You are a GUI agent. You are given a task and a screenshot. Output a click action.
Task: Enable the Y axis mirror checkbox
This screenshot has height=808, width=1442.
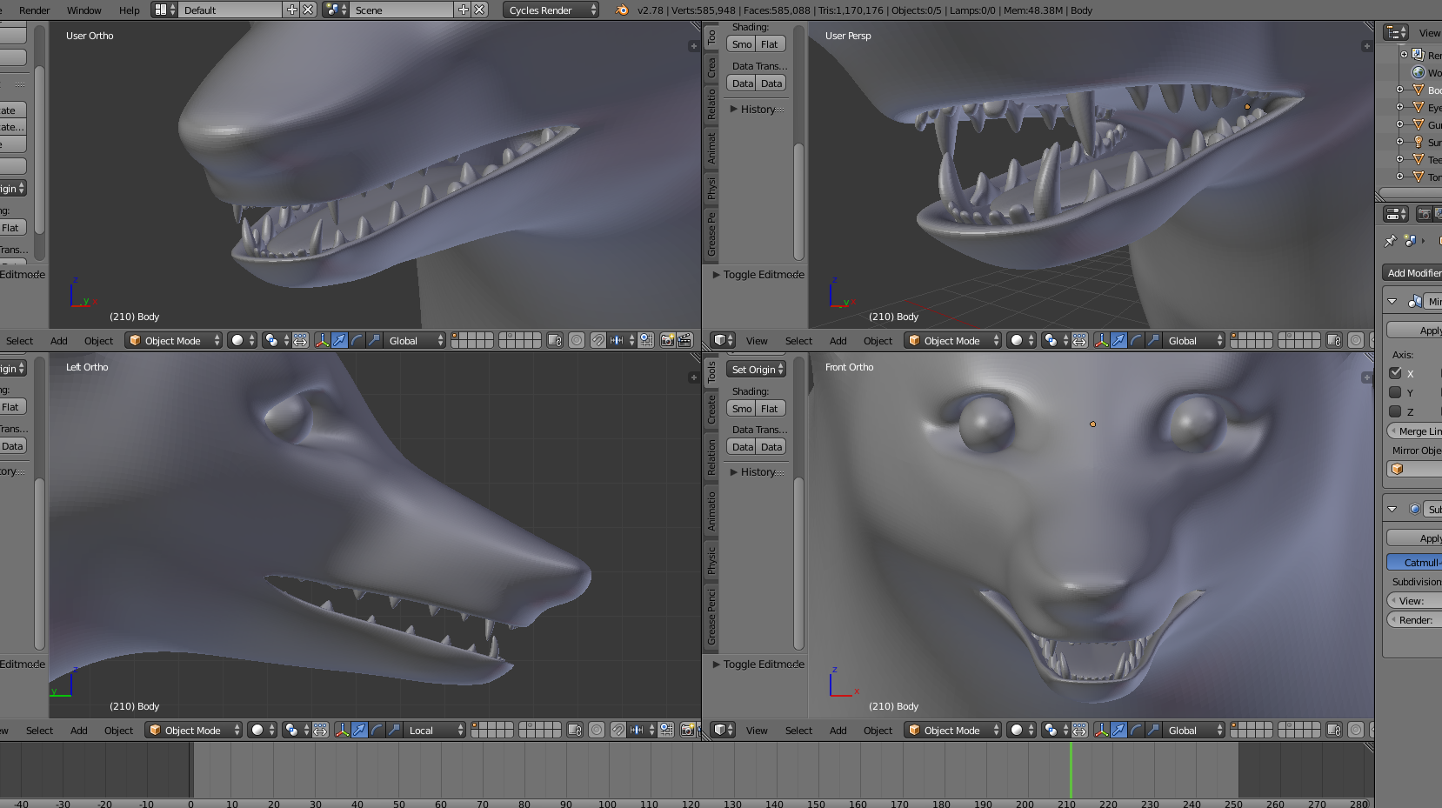pyautogui.click(x=1396, y=392)
